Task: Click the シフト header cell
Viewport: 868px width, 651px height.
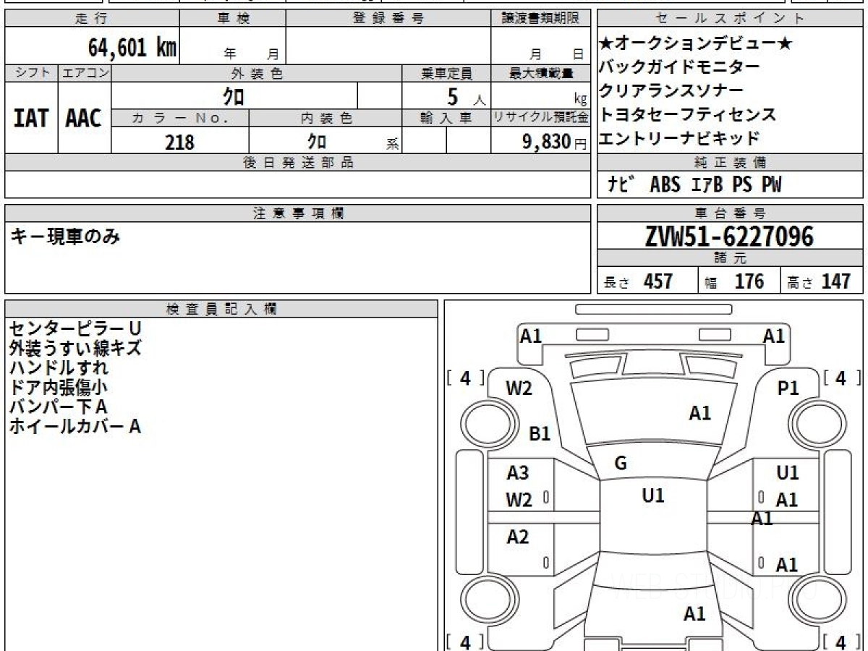Action: (x=31, y=73)
